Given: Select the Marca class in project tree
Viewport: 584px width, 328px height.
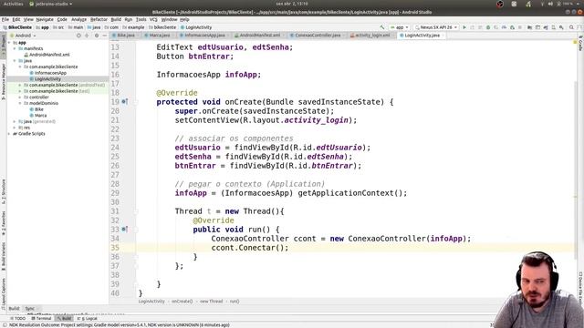Looking at the screenshot, I should click(x=40, y=116).
